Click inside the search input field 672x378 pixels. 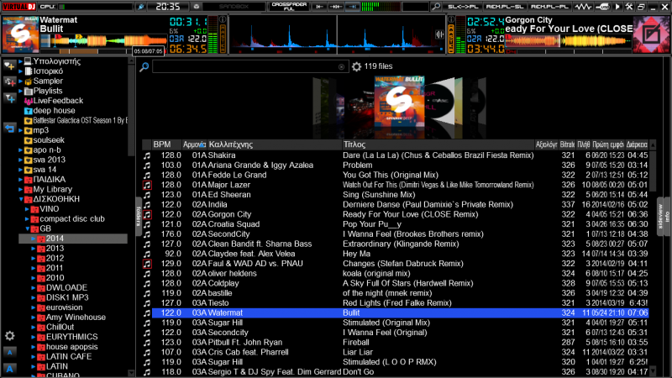tap(244, 66)
